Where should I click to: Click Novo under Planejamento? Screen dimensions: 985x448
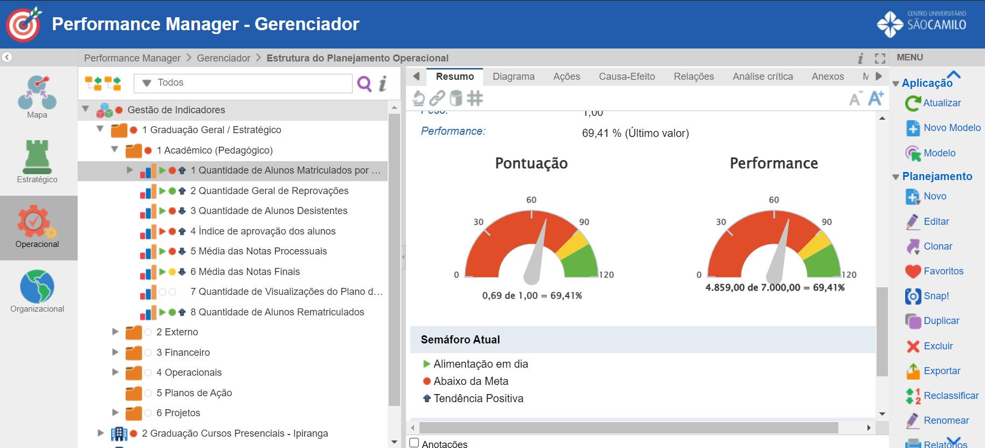coord(935,196)
